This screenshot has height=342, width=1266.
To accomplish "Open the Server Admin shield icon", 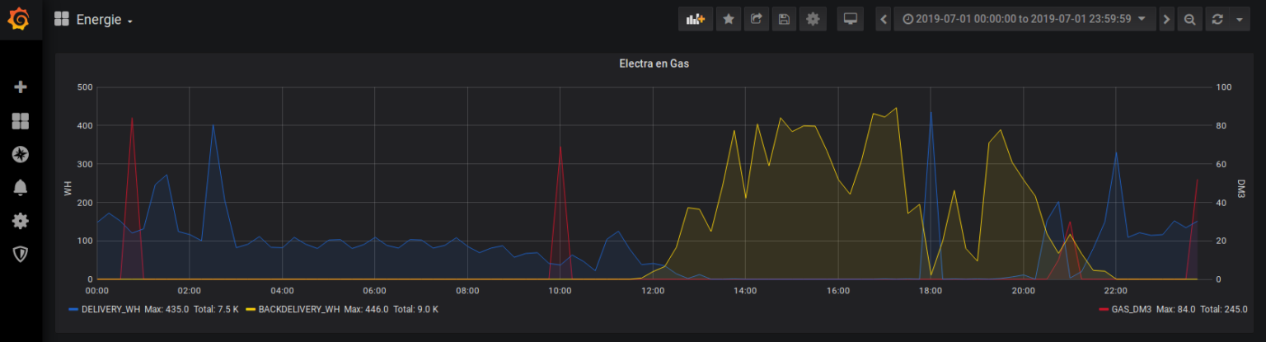I will (21, 254).
